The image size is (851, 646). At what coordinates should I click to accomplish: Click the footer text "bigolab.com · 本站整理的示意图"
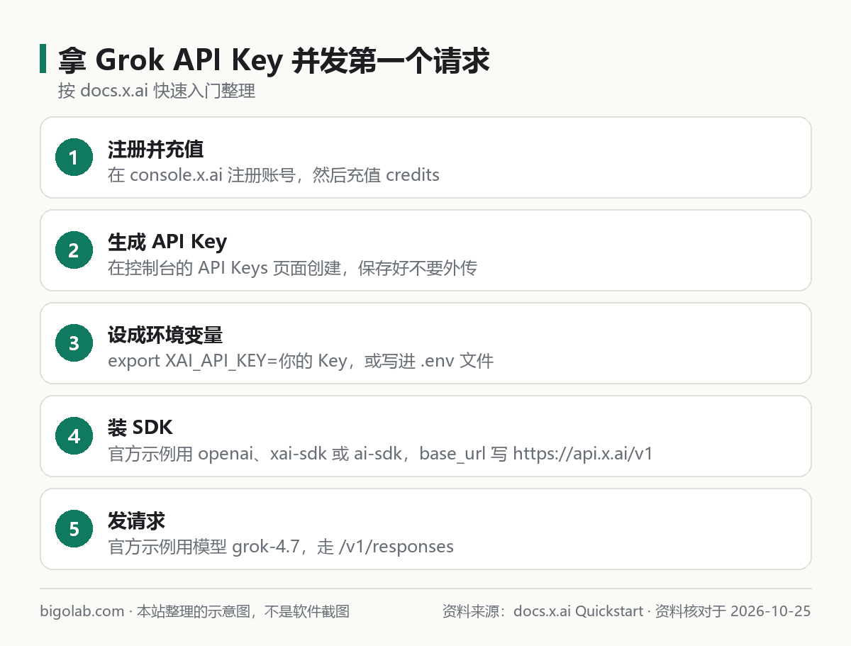point(195,611)
